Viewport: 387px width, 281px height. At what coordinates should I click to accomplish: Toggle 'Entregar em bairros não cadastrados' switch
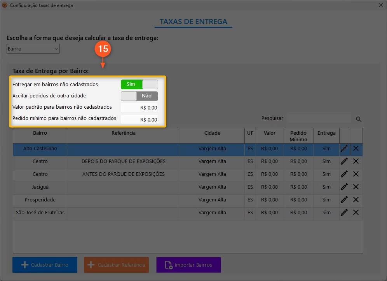139,84
